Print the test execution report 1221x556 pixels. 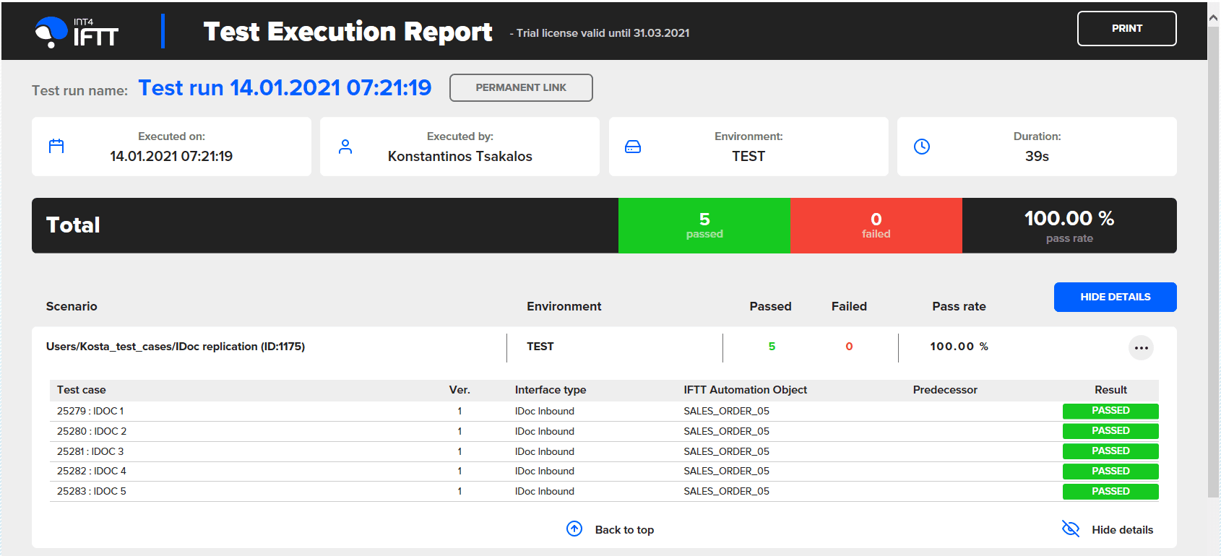tap(1127, 29)
